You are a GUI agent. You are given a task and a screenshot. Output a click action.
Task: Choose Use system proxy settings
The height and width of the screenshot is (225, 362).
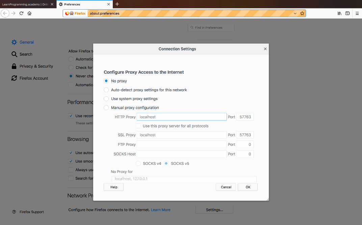point(106,99)
